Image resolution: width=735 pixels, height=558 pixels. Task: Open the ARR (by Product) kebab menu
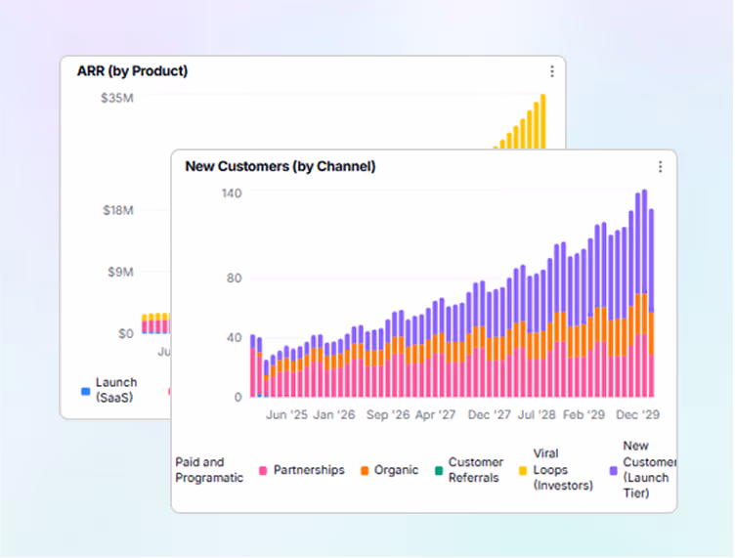pos(552,71)
